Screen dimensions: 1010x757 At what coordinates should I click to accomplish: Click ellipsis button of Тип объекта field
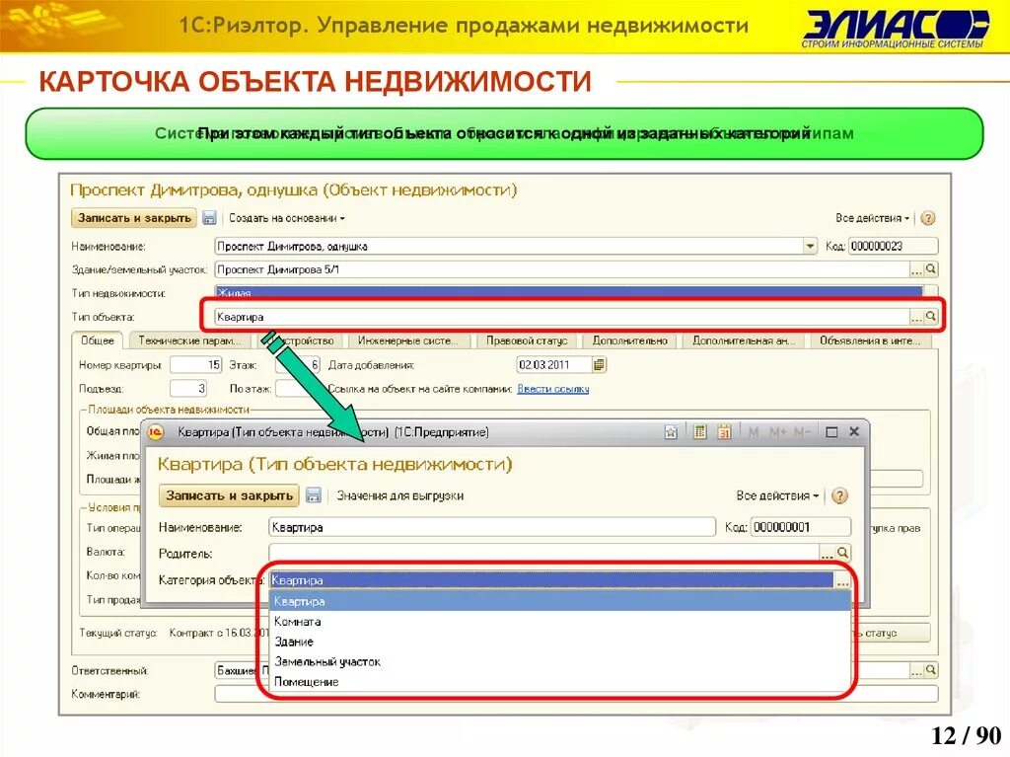(x=916, y=317)
